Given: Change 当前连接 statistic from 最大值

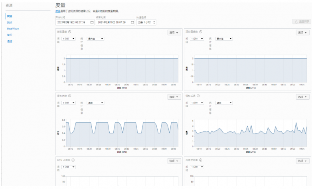Looking at the screenshot, I should pyautogui.click(x=95, y=39).
